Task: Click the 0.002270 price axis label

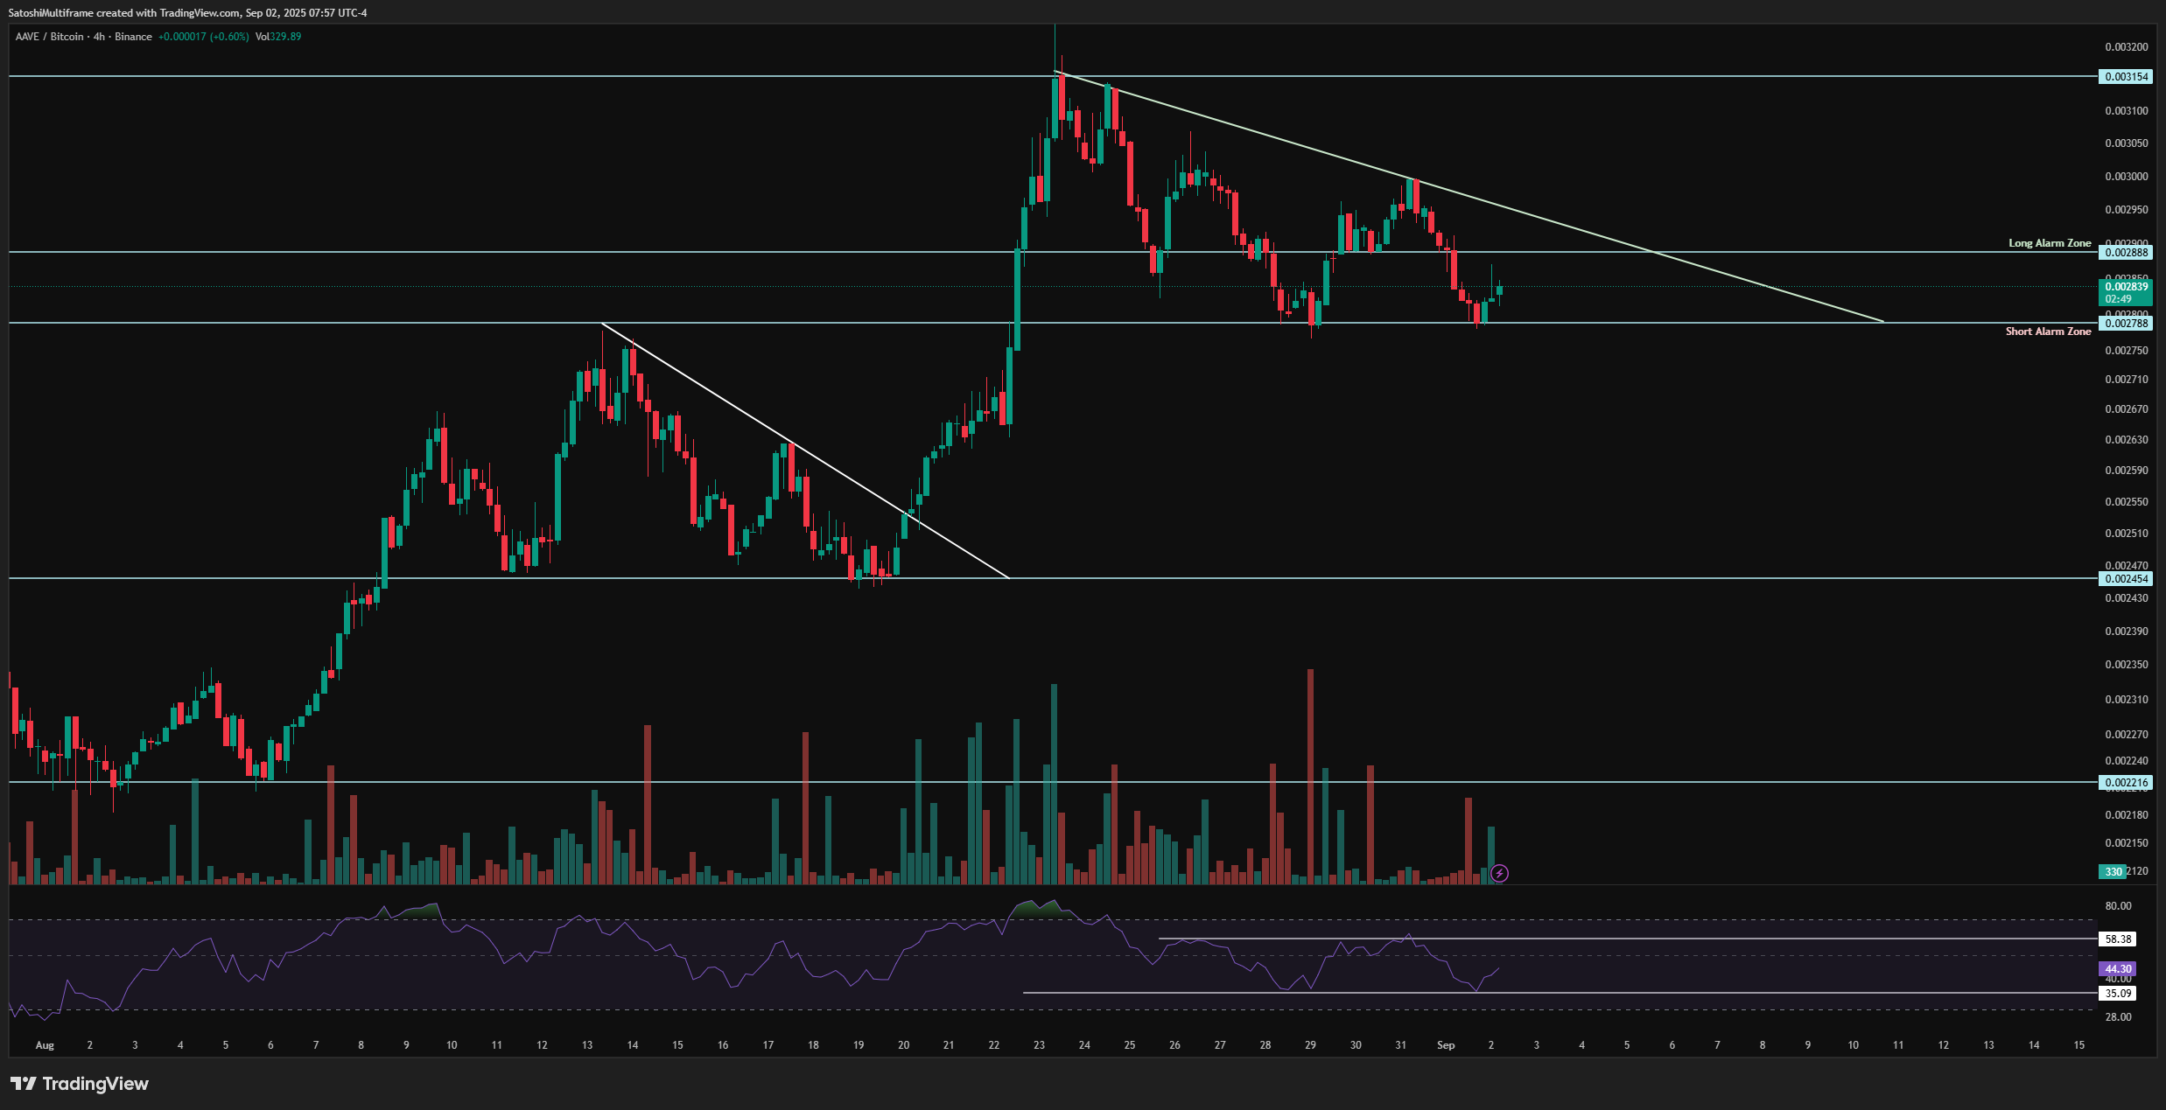Action: [2127, 735]
